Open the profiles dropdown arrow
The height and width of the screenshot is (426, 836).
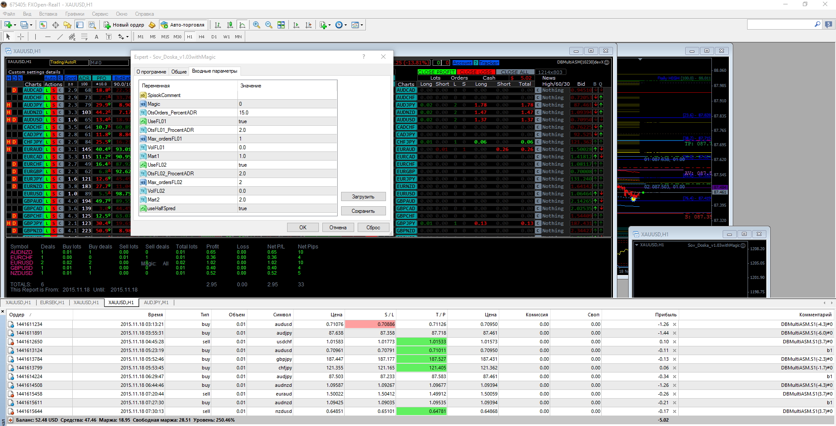31,25
